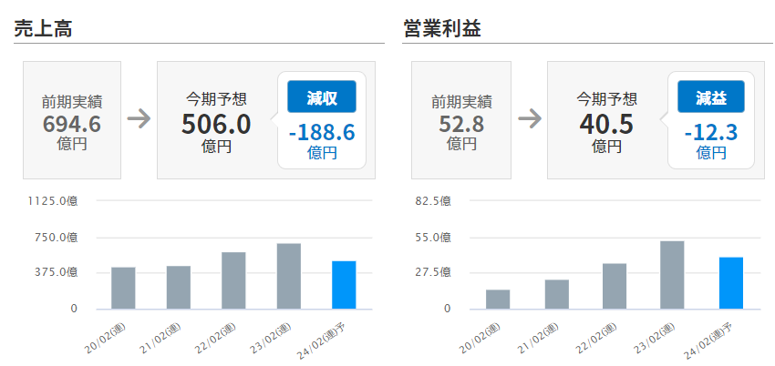
Task: Click the 今期予想 506.0億円 figure
Action: (x=216, y=123)
